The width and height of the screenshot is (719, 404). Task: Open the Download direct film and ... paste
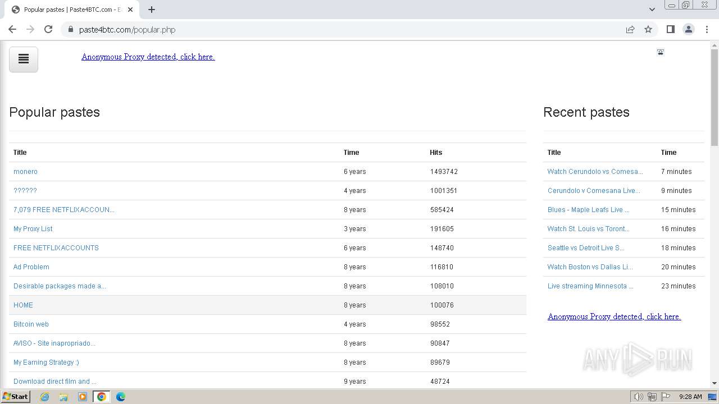[55, 382]
